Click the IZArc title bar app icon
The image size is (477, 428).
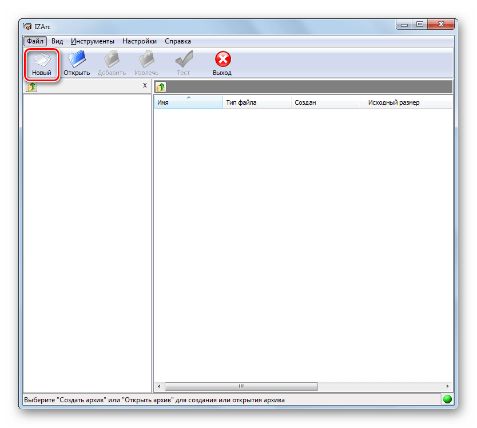coord(27,26)
